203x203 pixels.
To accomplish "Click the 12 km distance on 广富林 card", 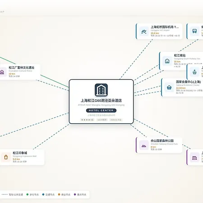I will pyautogui.click(x=12, y=74).
